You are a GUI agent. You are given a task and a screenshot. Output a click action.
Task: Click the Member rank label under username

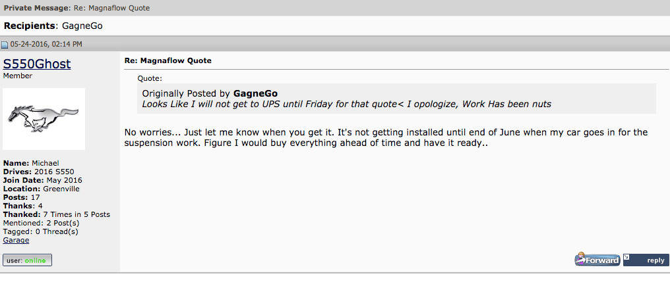[x=18, y=76]
